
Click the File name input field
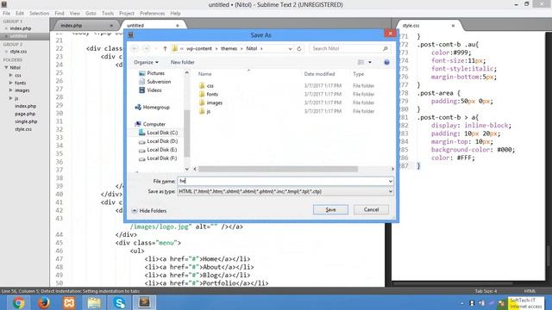coord(282,181)
